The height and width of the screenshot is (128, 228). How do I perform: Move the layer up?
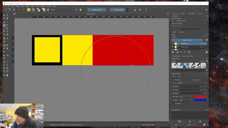pos(185,52)
